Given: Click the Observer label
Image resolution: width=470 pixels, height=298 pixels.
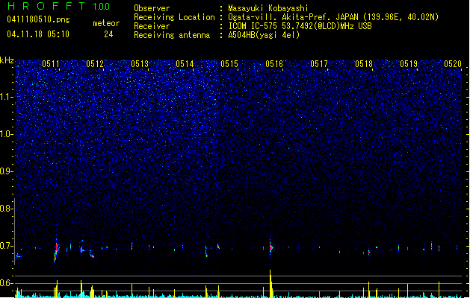Looking at the screenshot, I should point(152,8).
